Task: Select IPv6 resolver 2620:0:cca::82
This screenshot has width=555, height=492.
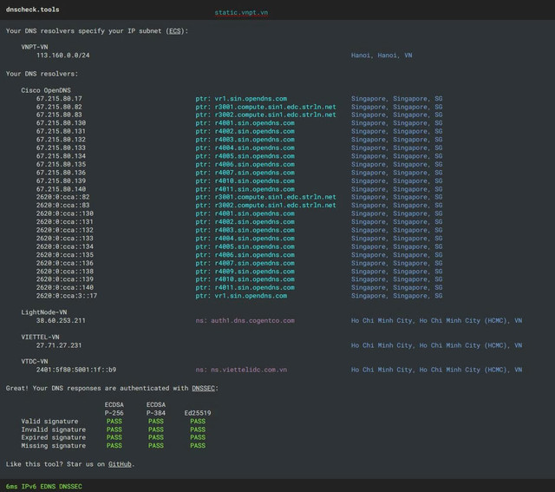Action: tap(63, 197)
